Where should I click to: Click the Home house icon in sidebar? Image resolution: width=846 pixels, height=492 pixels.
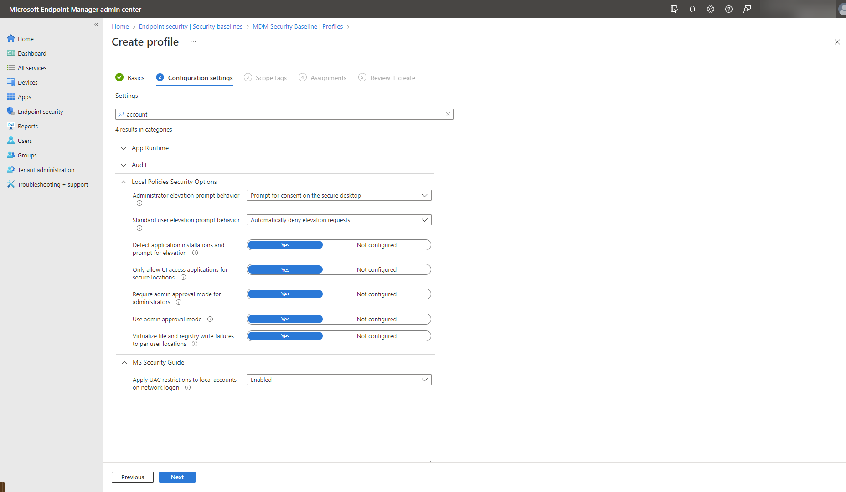pos(11,39)
